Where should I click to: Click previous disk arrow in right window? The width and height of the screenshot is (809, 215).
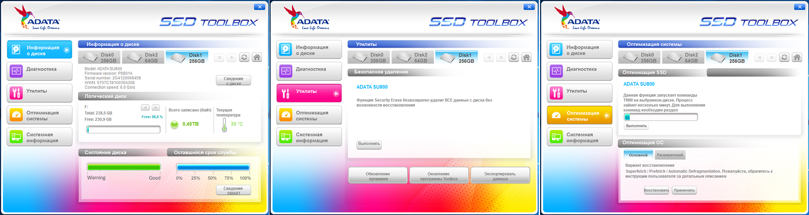coord(759,58)
